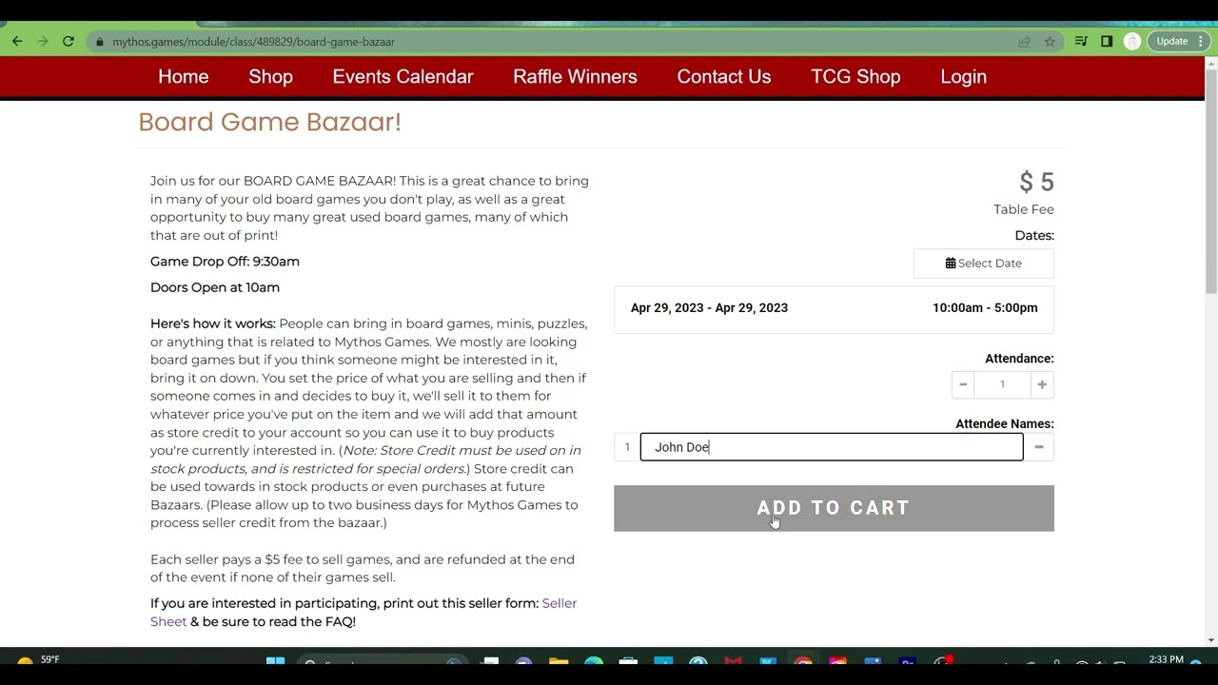Open the Select Date picker
This screenshot has height=685, width=1218.
[983, 264]
